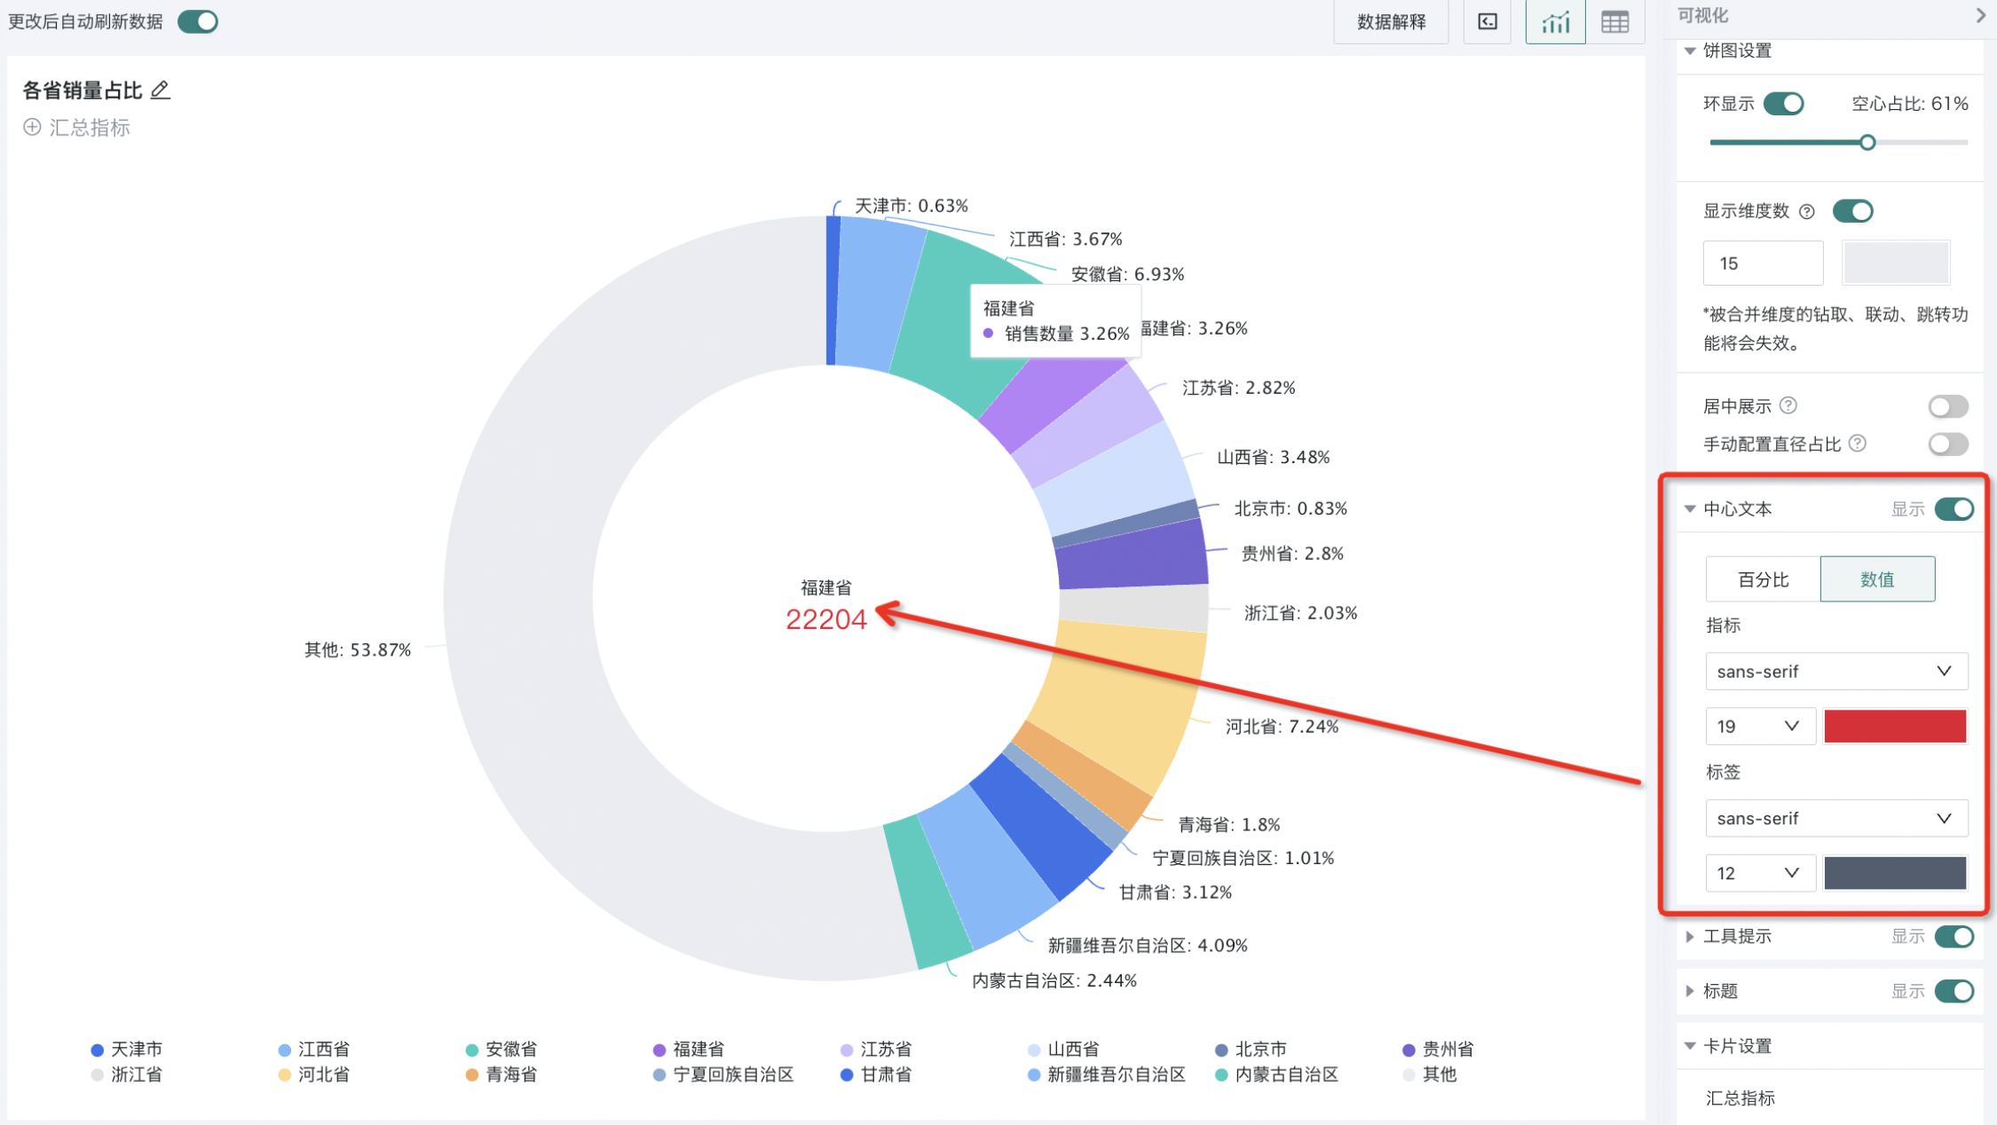
Task: Click help icon beside 手动配置直径占比
Action: point(1858,443)
